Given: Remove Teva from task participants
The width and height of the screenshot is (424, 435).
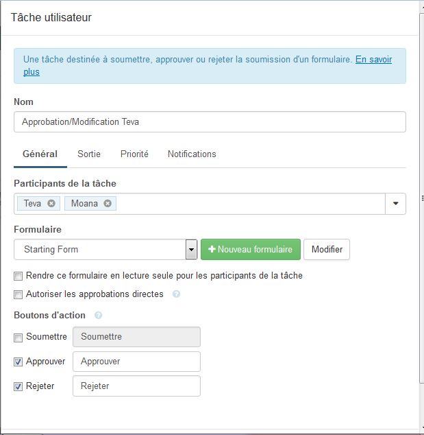Looking at the screenshot, I should (51, 204).
